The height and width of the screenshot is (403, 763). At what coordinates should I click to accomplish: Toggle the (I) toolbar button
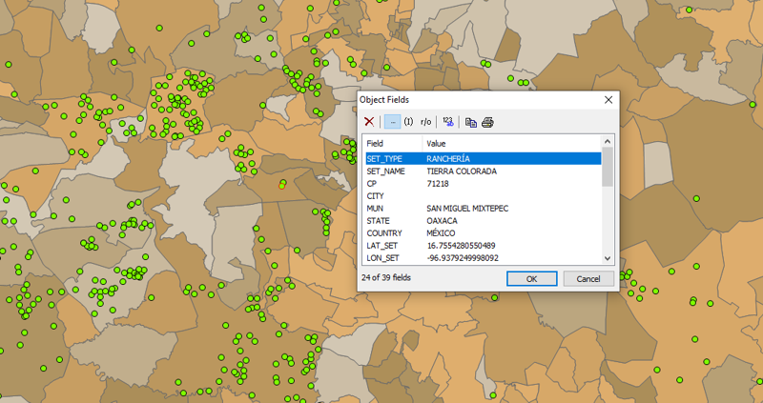point(409,122)
